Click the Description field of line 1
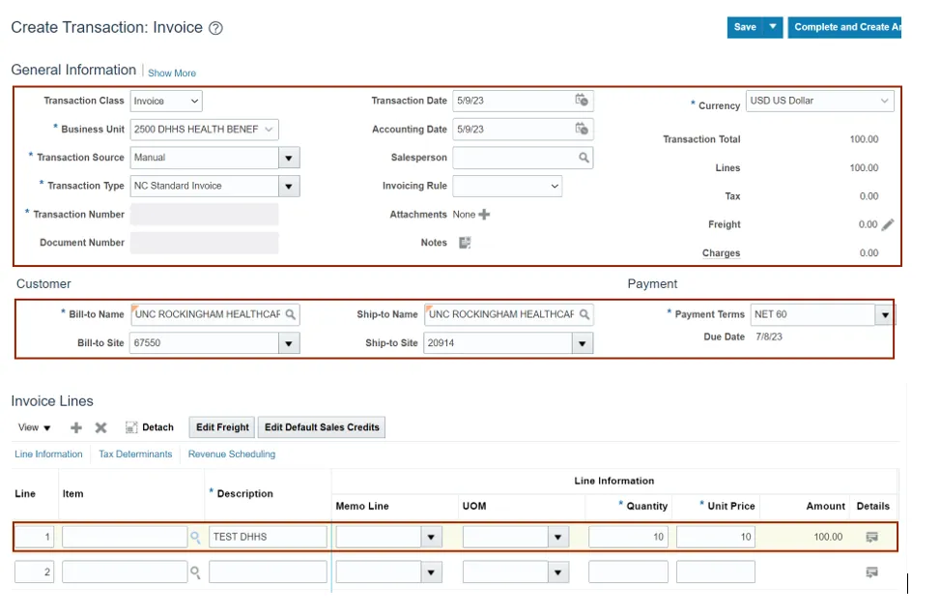940x615 pixels. click(268, 537)
